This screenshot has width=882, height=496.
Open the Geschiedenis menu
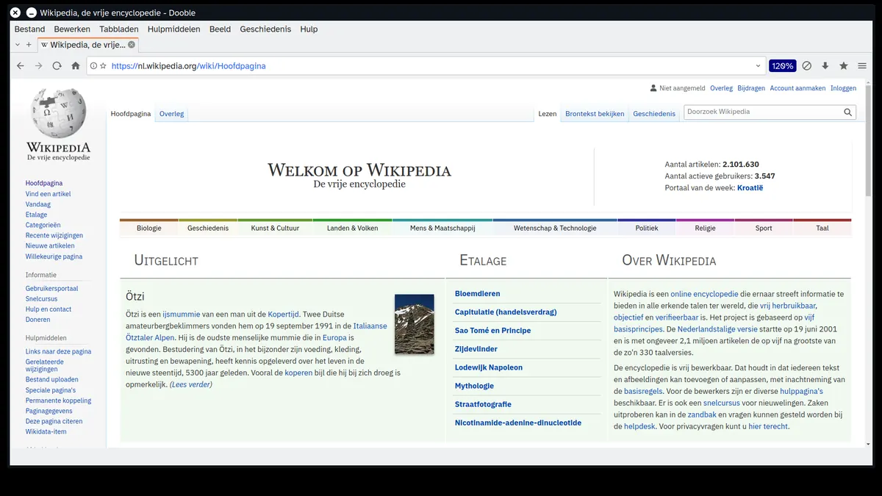point(265,29)
